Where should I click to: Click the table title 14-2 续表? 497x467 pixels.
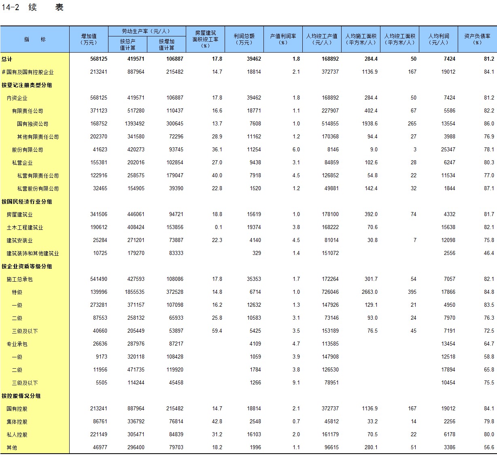32,7
